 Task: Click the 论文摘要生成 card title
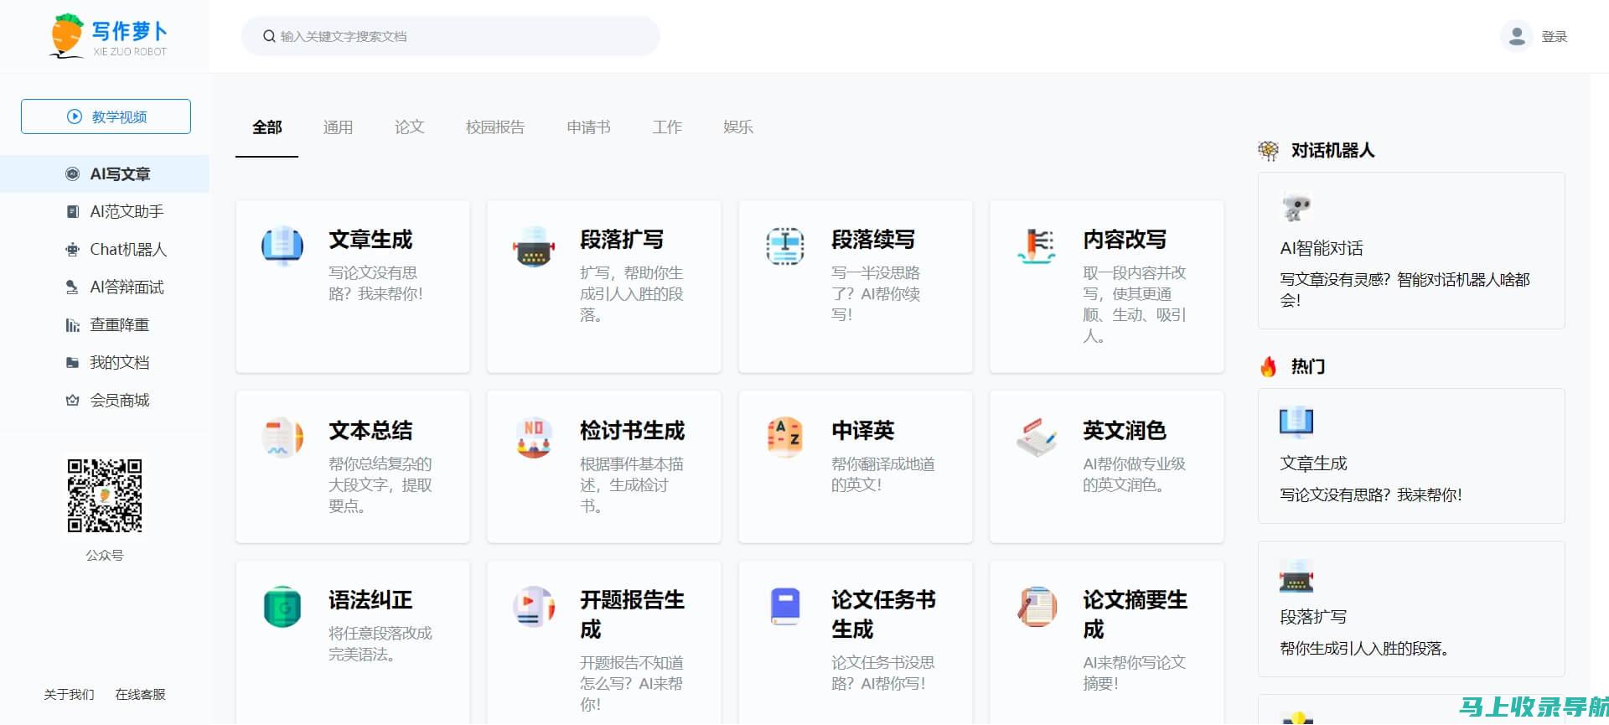coord(1136,614)
